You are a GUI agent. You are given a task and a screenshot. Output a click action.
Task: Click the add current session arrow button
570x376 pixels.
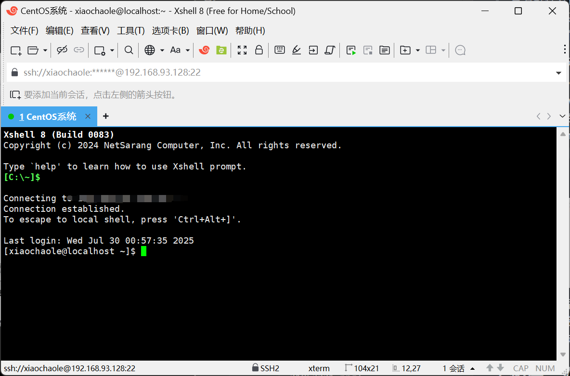tap(15, 95)
